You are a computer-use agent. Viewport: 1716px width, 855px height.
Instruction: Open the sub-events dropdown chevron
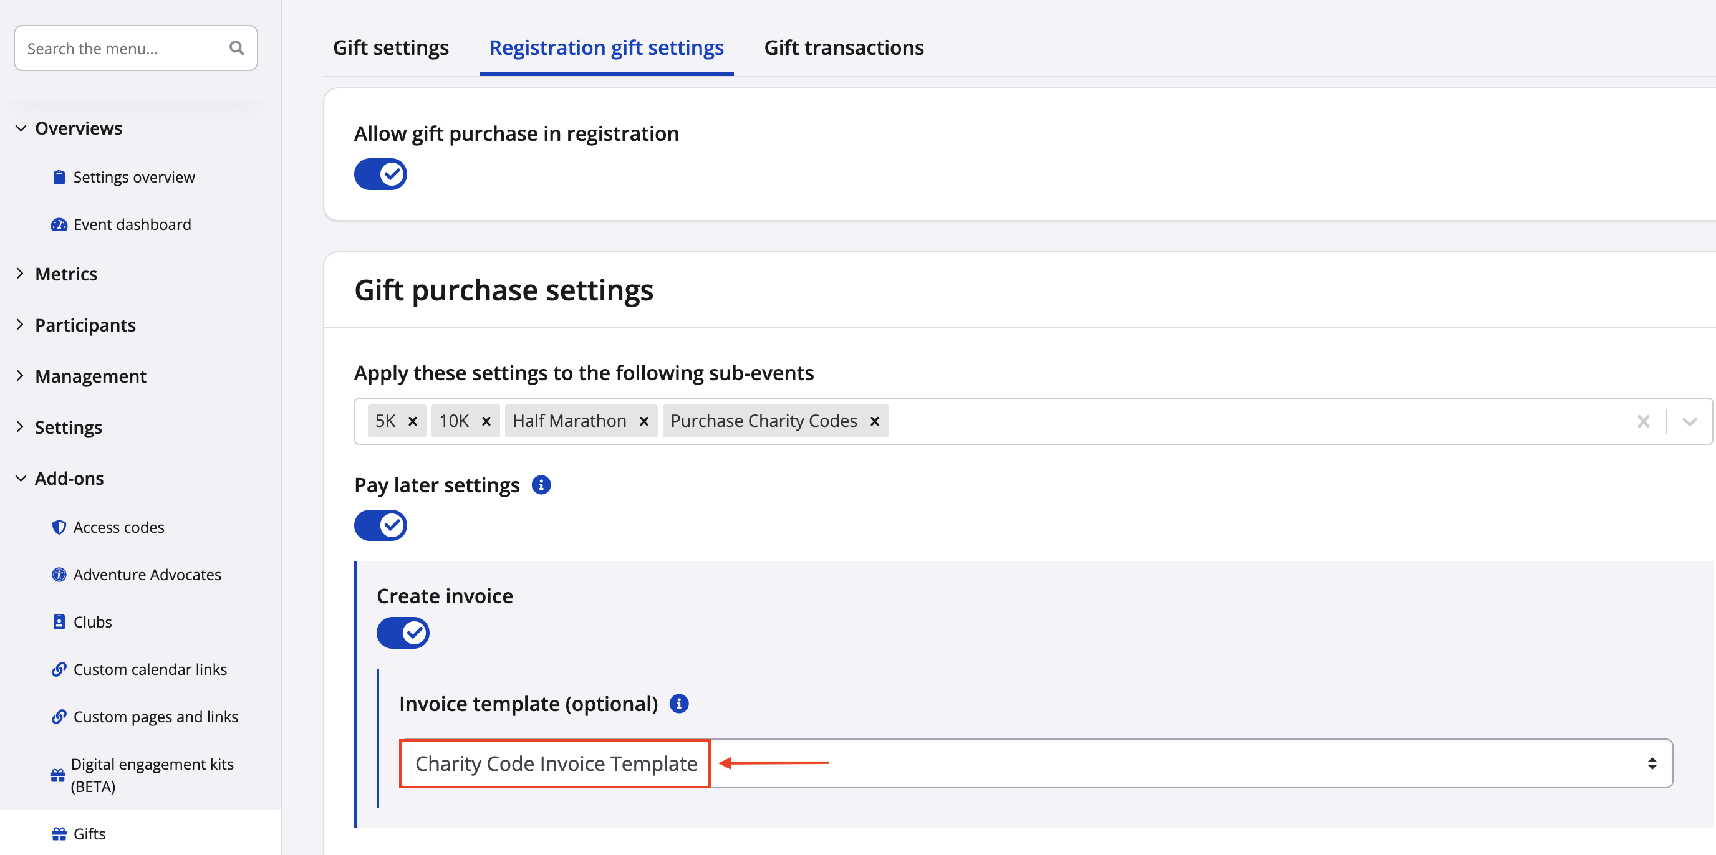pos(1689,421)
